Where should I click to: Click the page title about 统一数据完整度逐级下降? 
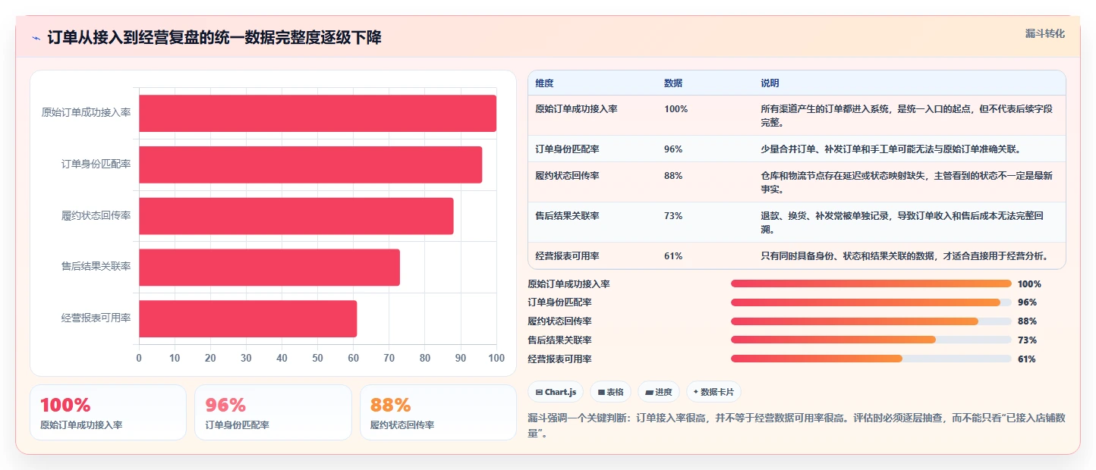pyautogui.click(x=214, y=38)
